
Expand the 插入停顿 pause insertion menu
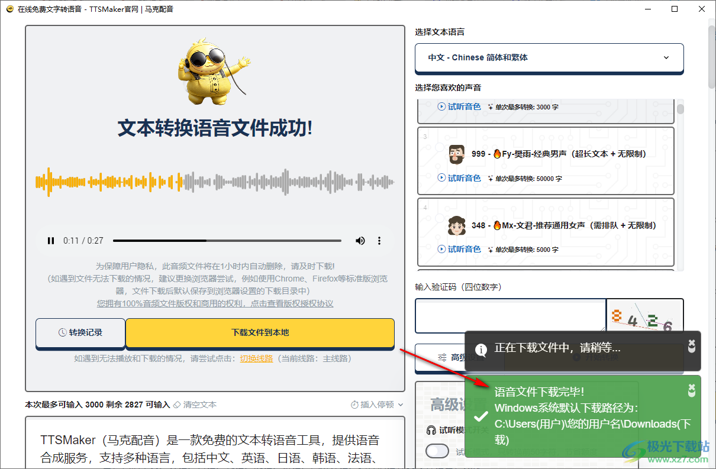378,404
